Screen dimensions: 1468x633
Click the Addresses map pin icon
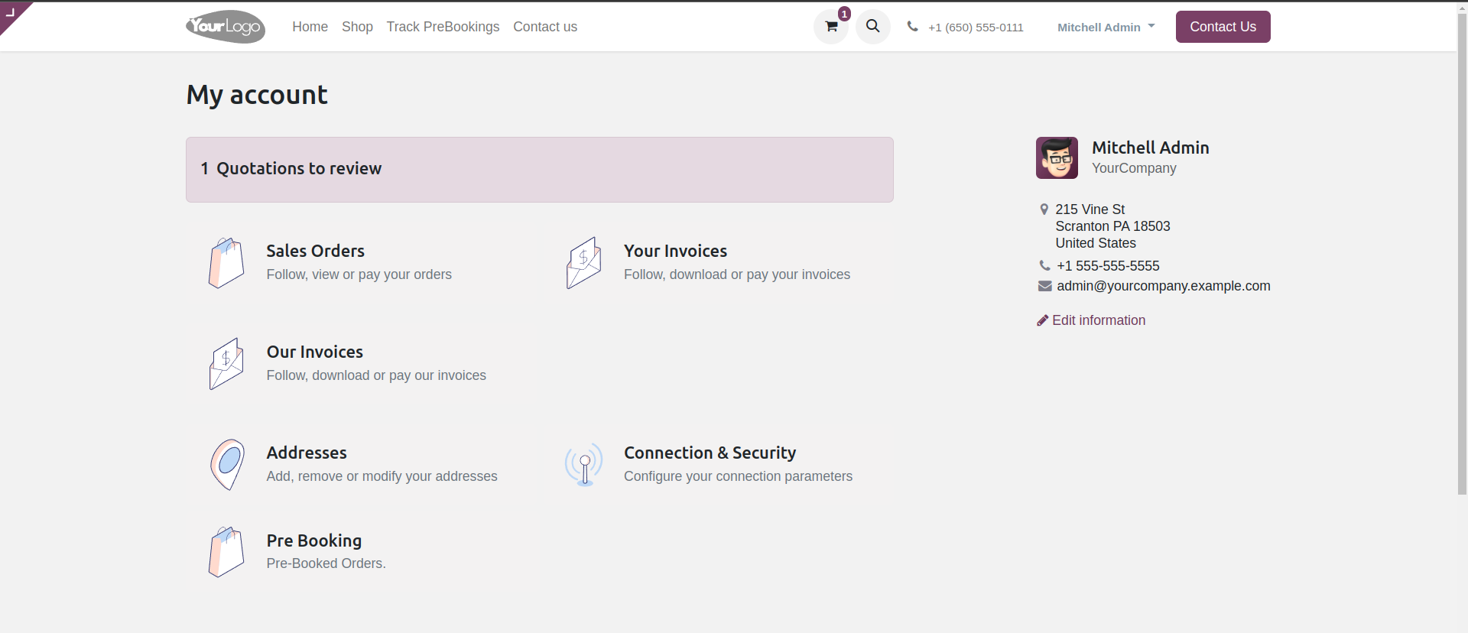[x=227, y=464]
